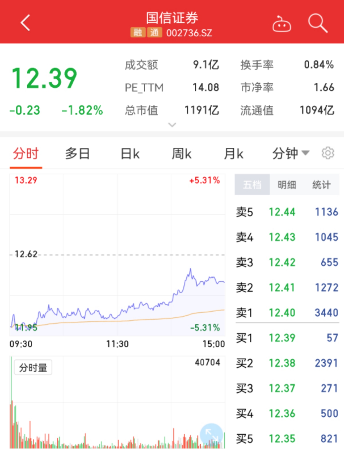Tap the 市净率 1.66 value
This screenshot has height=449, width=344.
(x=324, y=87)
